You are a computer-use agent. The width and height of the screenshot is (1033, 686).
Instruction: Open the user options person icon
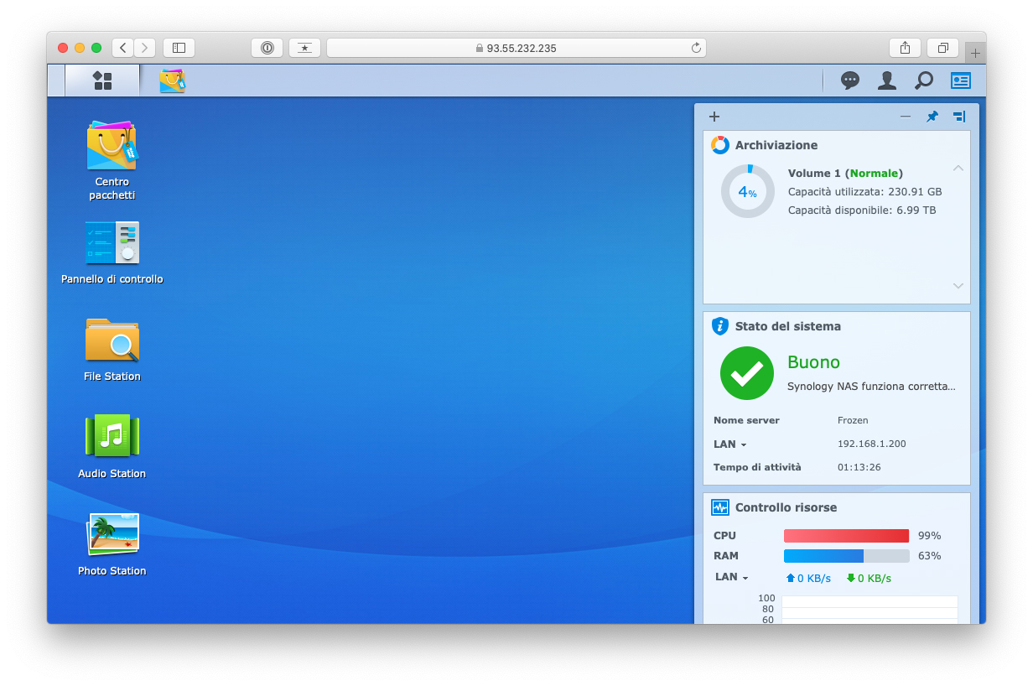pyautogui.click(x=887, y=81)
